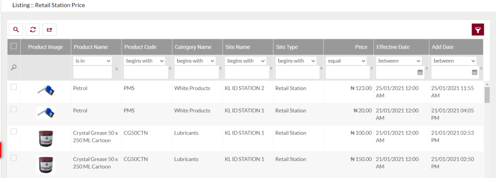
Task: Click the Site Type filter text field
Action: tap(297, 72)
